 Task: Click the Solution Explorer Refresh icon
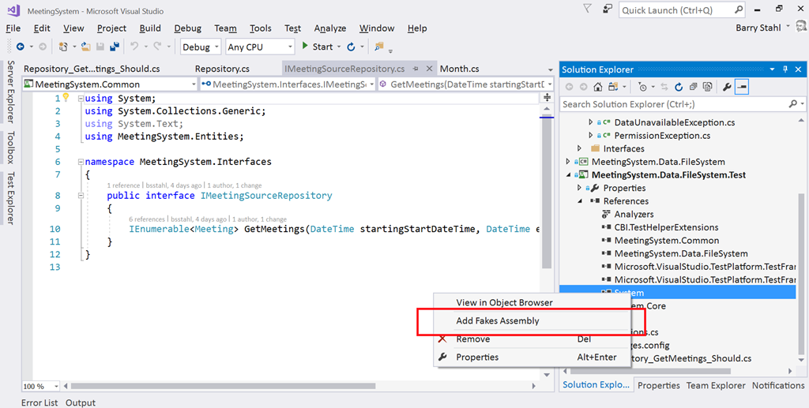click(x=679, y=87)
